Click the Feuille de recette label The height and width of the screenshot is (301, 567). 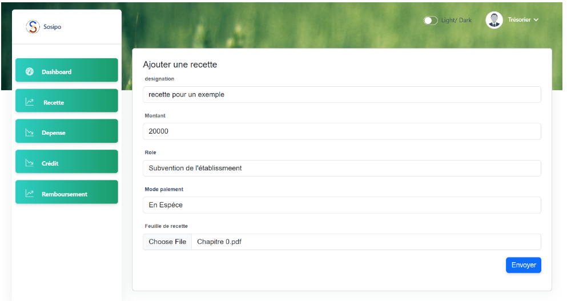(166, 226)
